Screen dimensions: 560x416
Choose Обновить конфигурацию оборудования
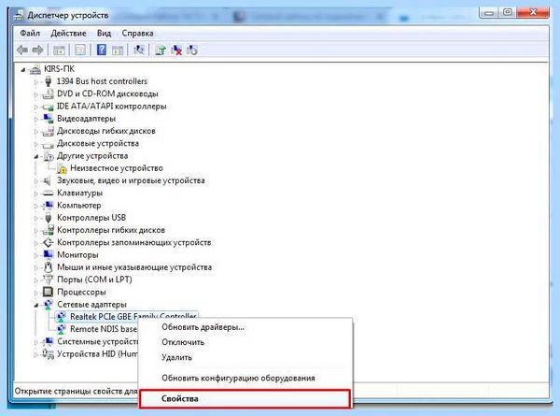245,378
